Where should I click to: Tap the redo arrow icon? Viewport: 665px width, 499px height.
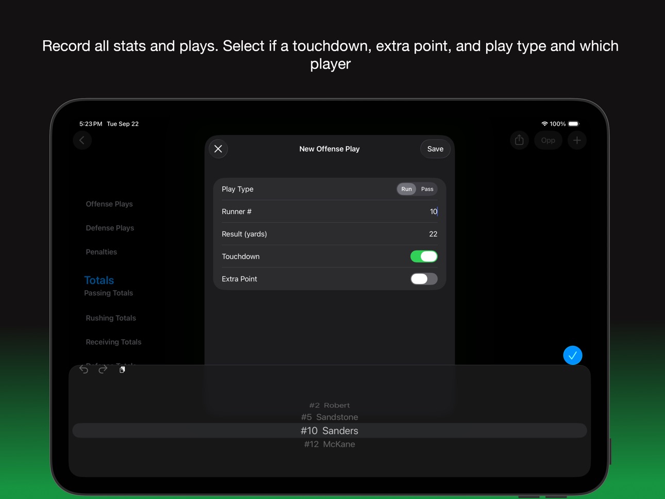pos(103,370)
